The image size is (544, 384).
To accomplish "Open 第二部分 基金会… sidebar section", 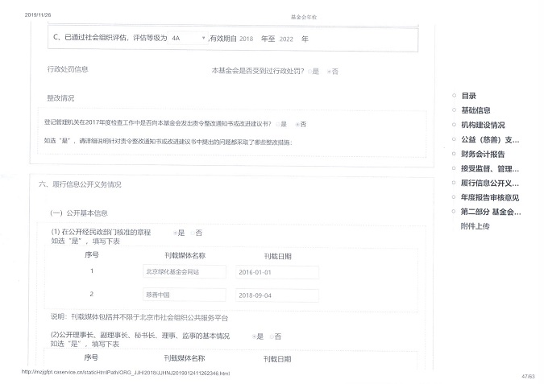I will pos(491,212).
